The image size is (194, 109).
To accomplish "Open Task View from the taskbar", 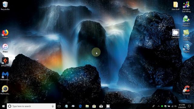I will pos(59,106).
